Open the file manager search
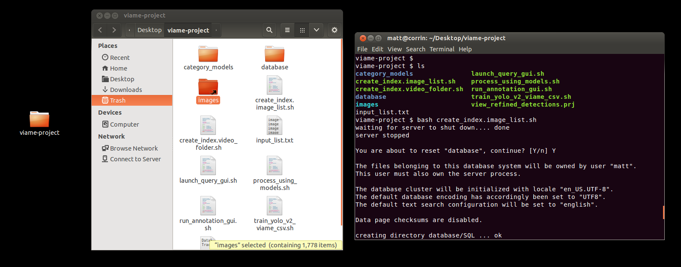 click(269, 30)
